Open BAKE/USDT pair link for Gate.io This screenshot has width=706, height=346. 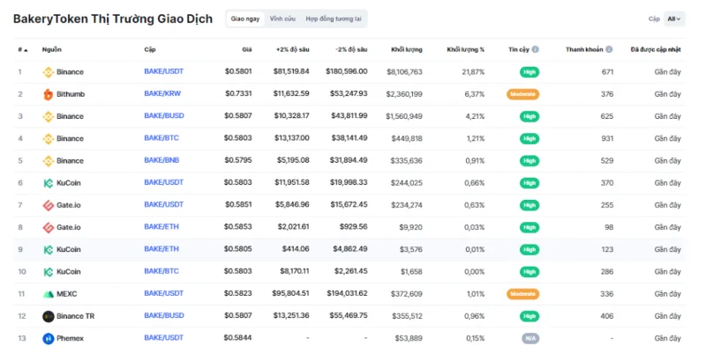pos(164,204)
